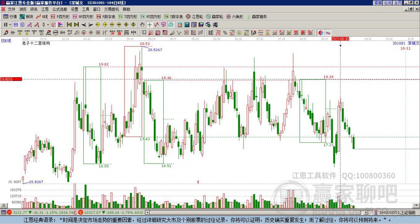This screenshot has width=420, height=224.
Task: Select the yin-yang taiji icon
Action: coord(321,33)
